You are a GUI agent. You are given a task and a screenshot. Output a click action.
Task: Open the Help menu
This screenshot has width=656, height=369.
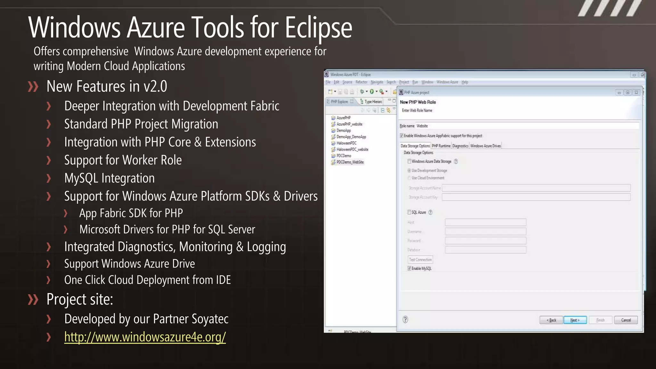465,82
